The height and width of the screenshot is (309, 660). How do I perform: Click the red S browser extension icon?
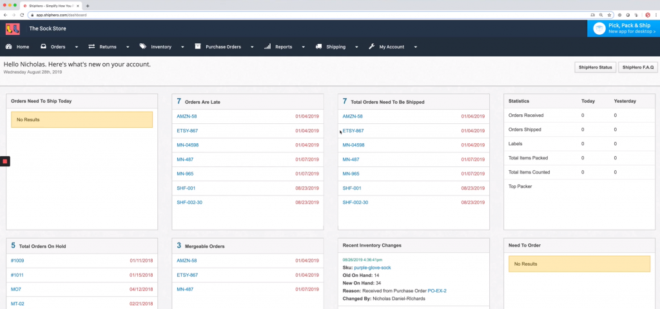648,15
